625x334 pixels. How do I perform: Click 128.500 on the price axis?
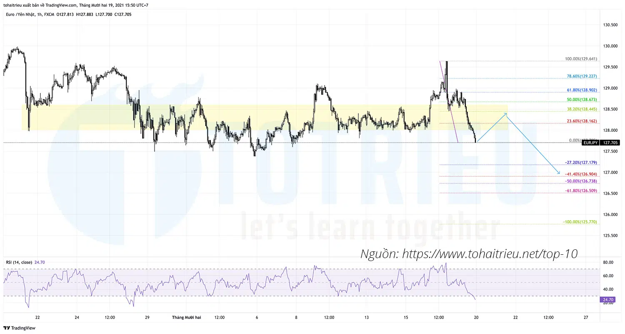point(610,109)
